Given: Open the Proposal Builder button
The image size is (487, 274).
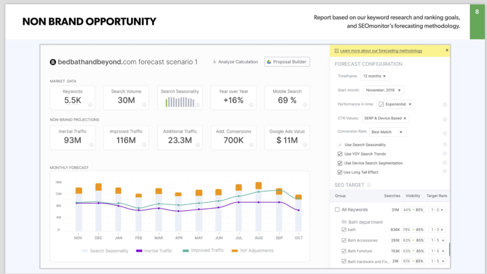Looking at the screenshot, I should point(287,62).
